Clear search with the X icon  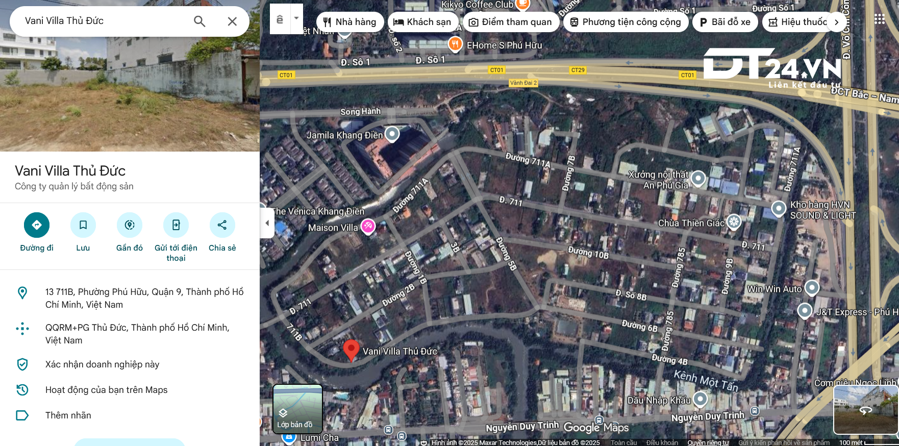pos(232,21)
